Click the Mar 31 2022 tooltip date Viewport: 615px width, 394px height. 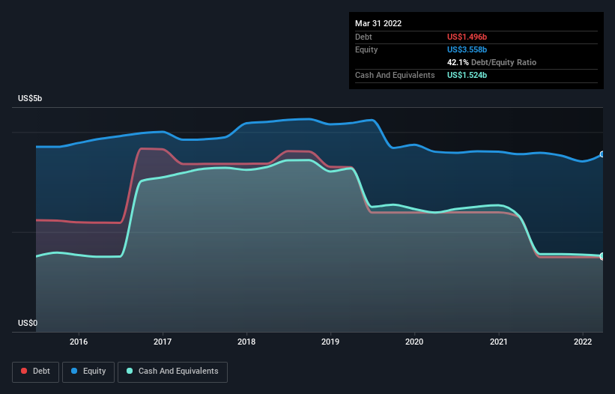tap(378, 23)
